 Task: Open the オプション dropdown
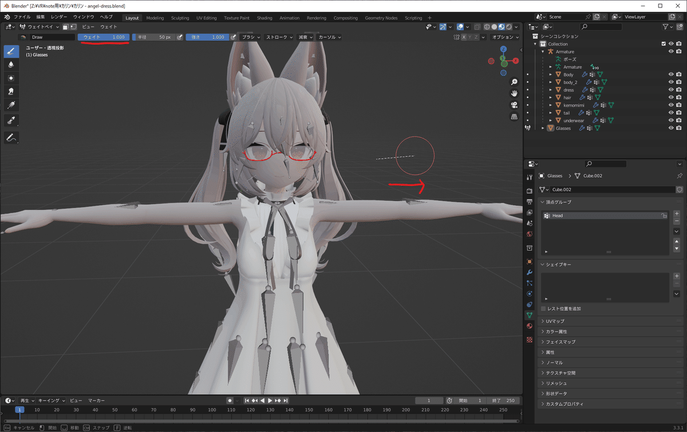[x=506, y=37]
